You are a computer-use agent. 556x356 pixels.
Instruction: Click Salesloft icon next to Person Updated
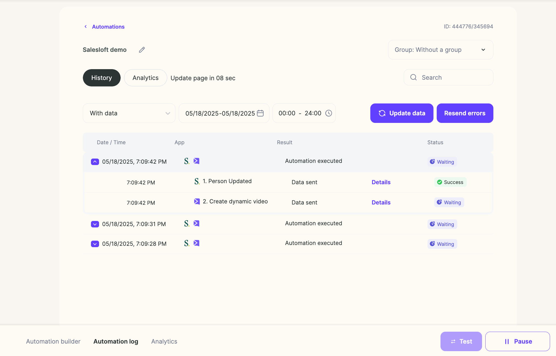pyautogui.click(x=197, y=181)
